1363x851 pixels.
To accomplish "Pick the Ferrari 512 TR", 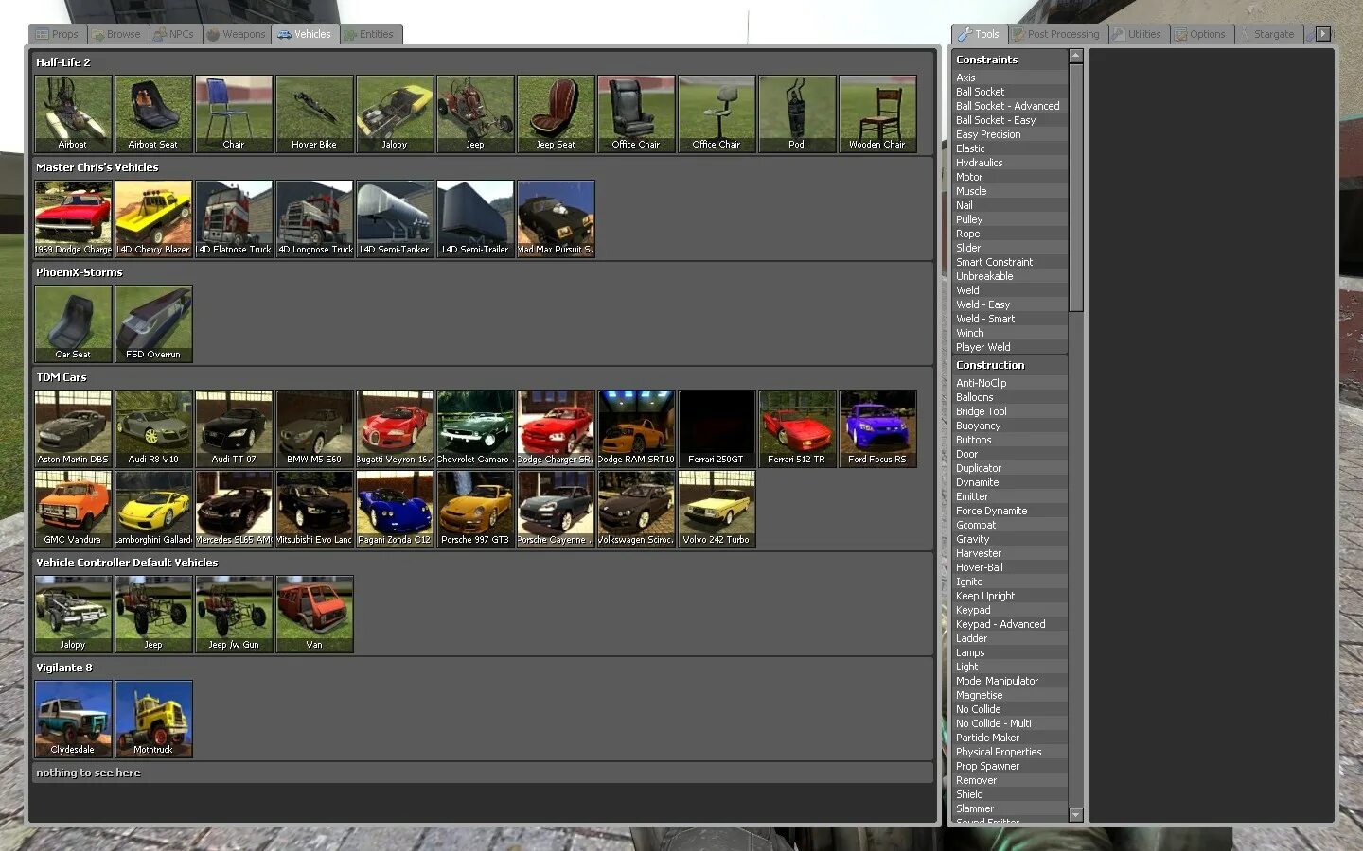I will pyautogui.click(x=797, y=428).
